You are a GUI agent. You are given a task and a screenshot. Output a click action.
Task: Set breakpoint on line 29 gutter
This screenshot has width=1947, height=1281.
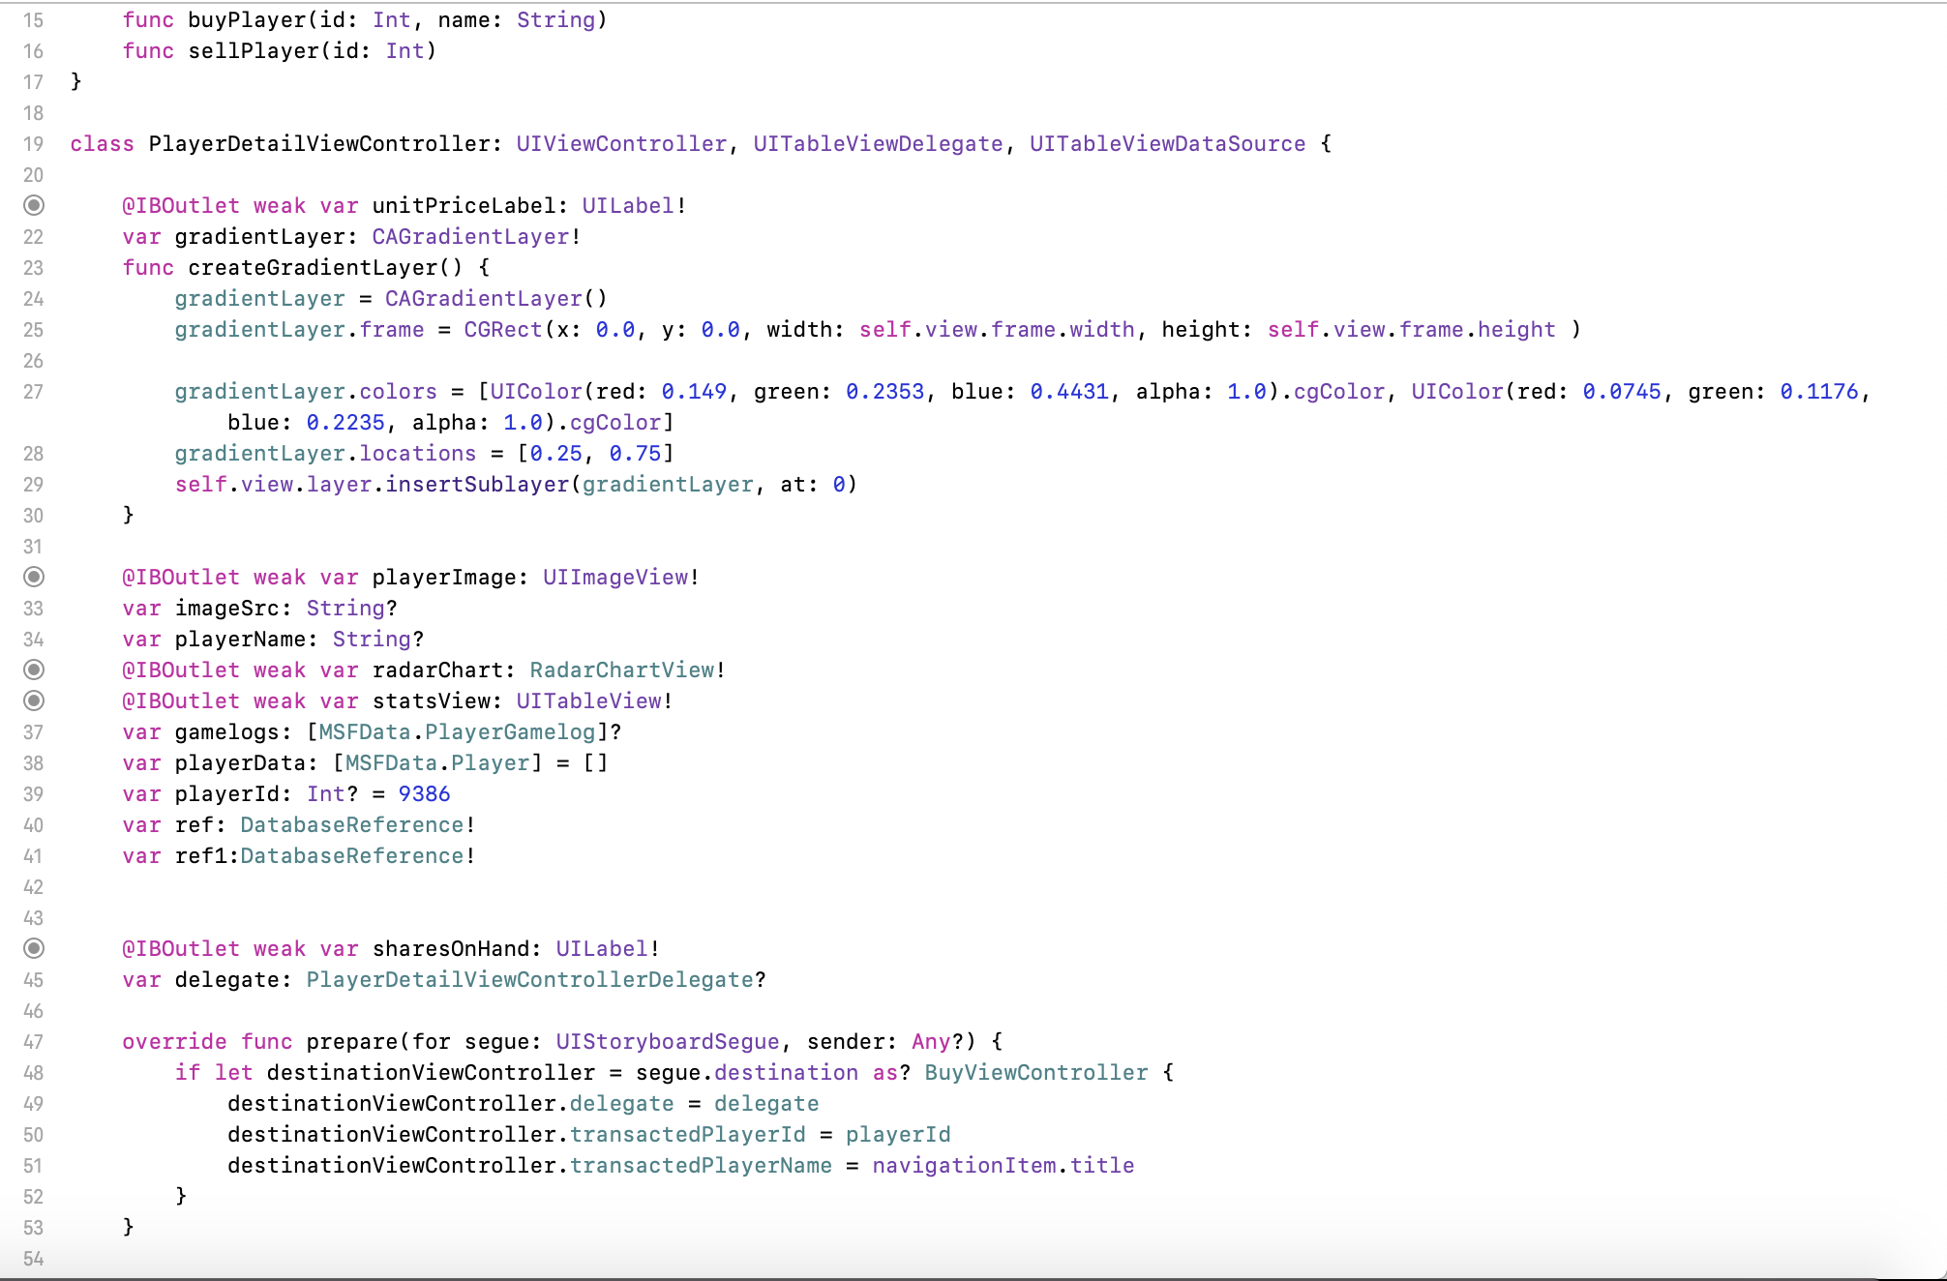click(x=34, y=485)
